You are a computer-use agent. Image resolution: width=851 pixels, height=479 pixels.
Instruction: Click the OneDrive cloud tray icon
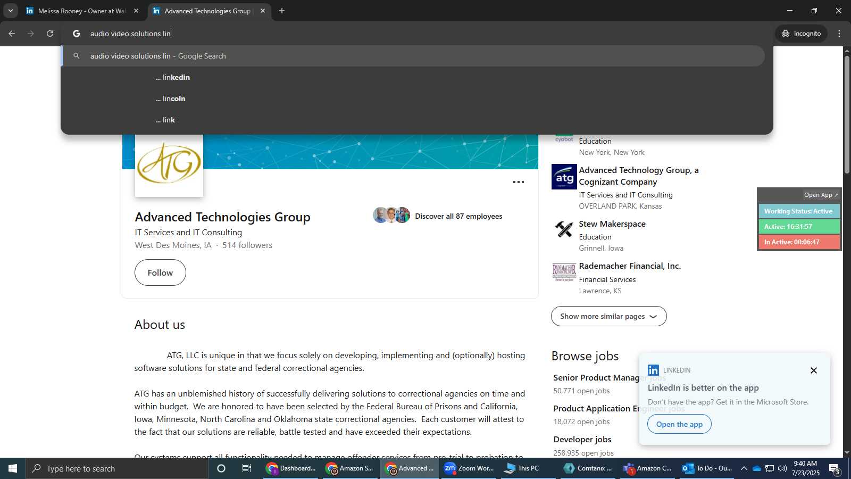pyautogui.click(x=756, y=468)
